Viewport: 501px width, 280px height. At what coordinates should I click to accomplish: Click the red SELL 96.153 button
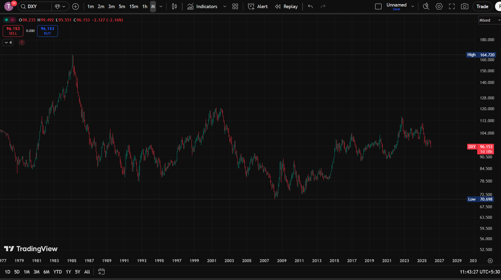13,31
